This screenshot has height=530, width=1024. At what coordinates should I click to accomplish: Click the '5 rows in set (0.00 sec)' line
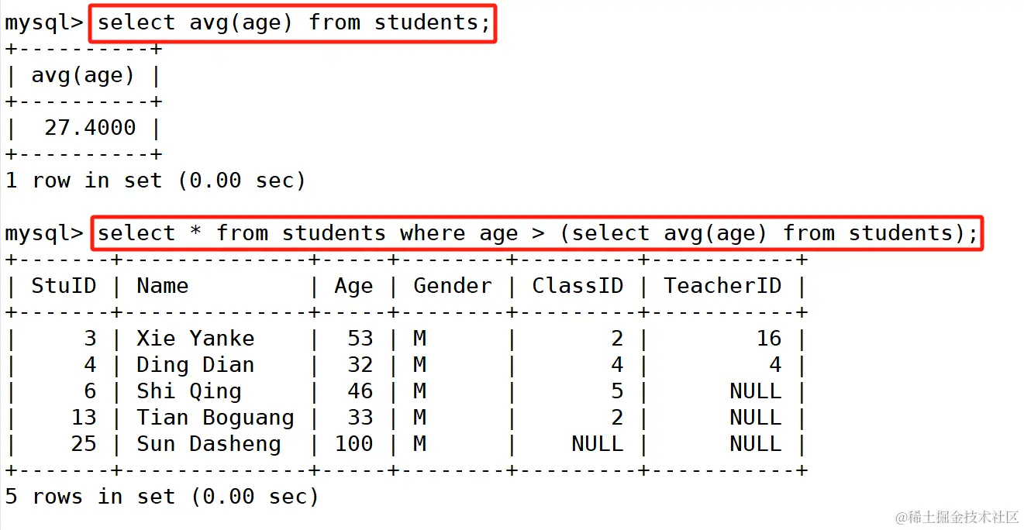coord(162,497)
